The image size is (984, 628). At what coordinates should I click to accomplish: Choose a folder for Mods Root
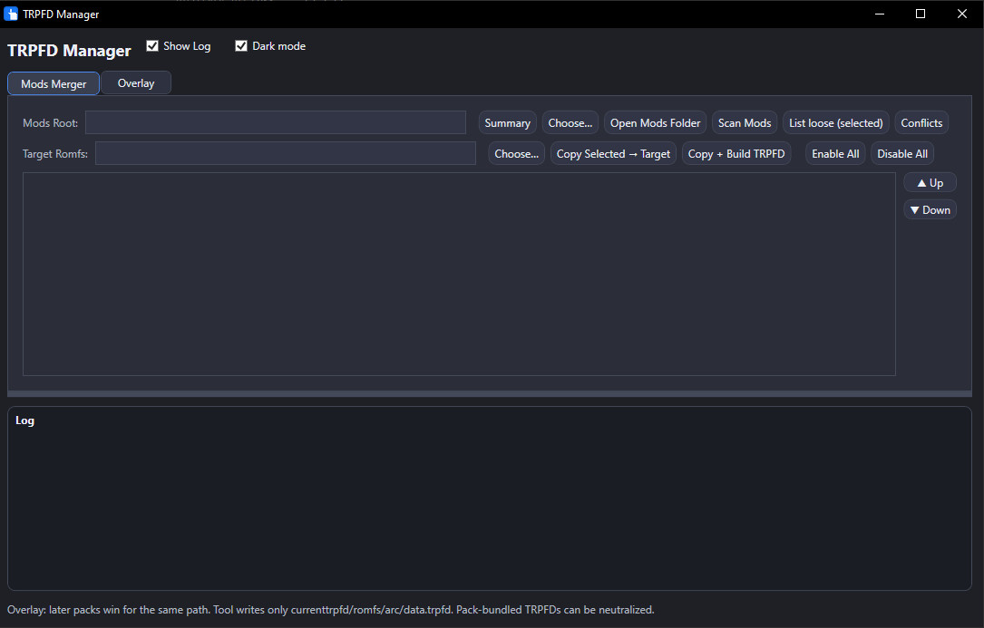point(570,123)
